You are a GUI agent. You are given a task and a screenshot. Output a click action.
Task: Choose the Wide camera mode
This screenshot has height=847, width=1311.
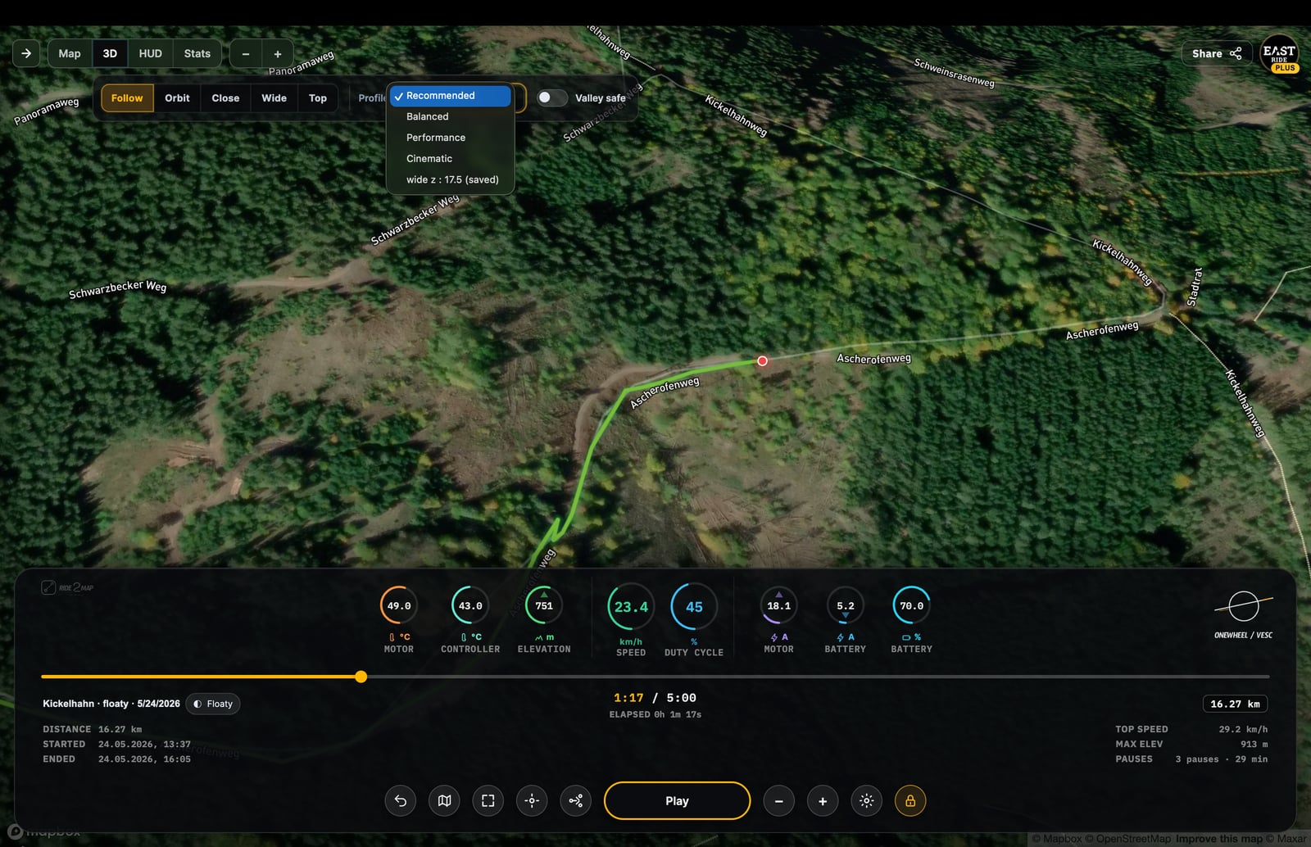pos(274,97)
